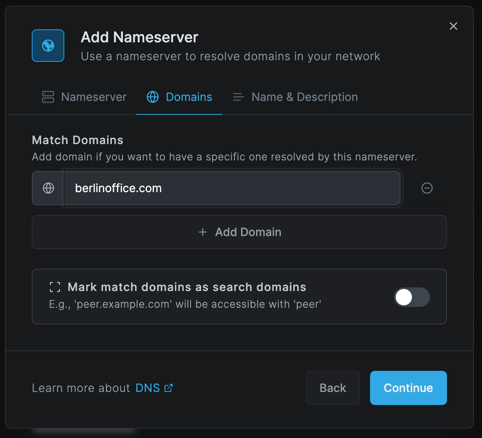
Task: Click the server icon on the Nameserver tab
Action: (48, 97)
